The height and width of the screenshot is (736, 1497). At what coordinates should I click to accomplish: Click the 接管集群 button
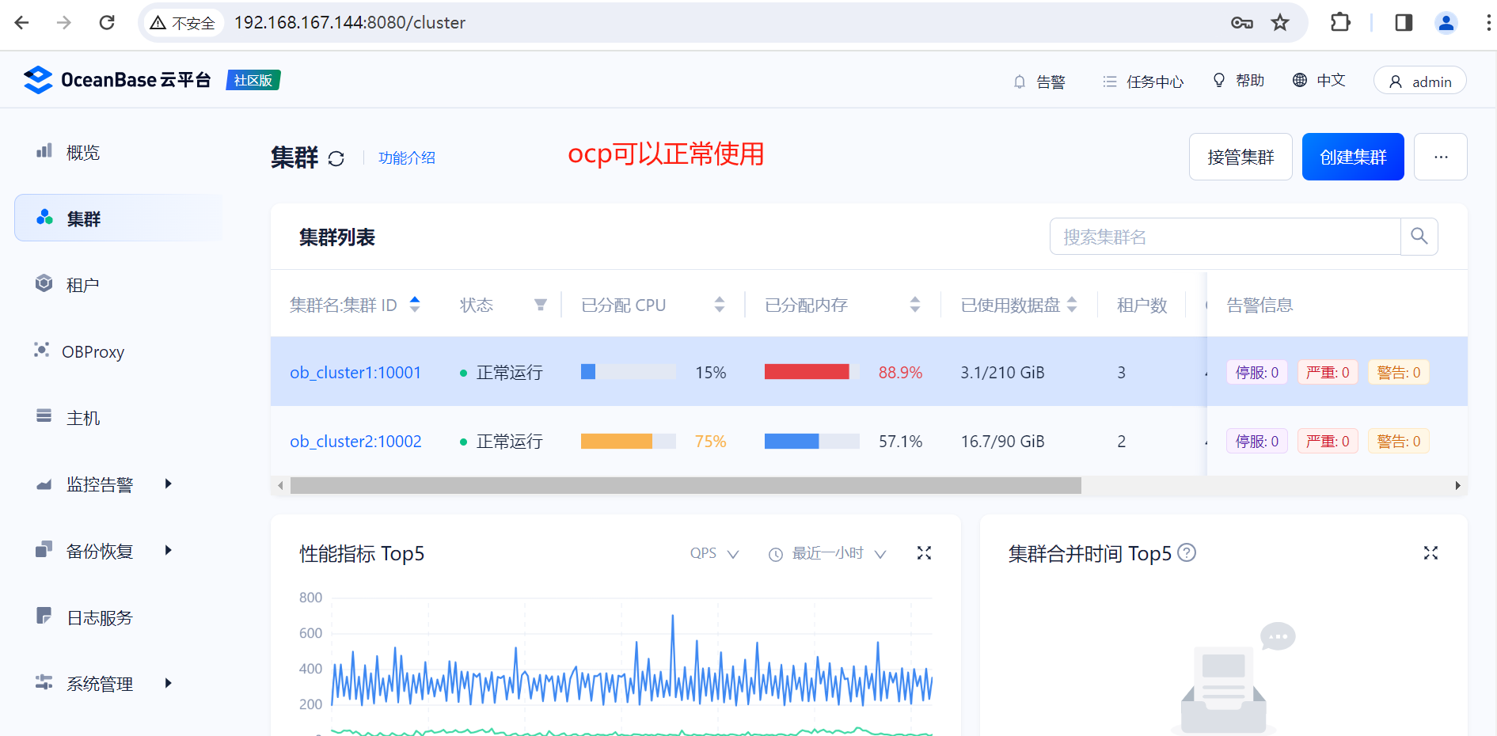[x=1241, y=157]
